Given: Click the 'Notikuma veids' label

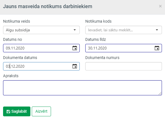Looking at the screenshot, I should (16, 21).
